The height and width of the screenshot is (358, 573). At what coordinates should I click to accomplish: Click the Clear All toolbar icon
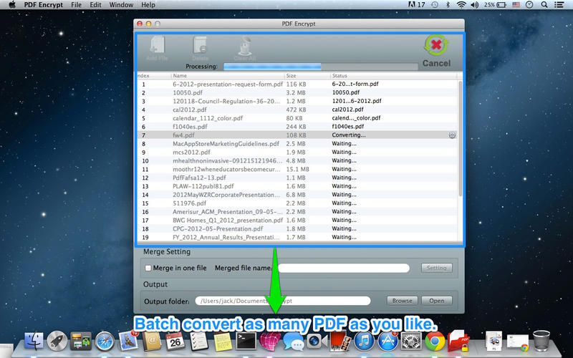coord(245,45)
